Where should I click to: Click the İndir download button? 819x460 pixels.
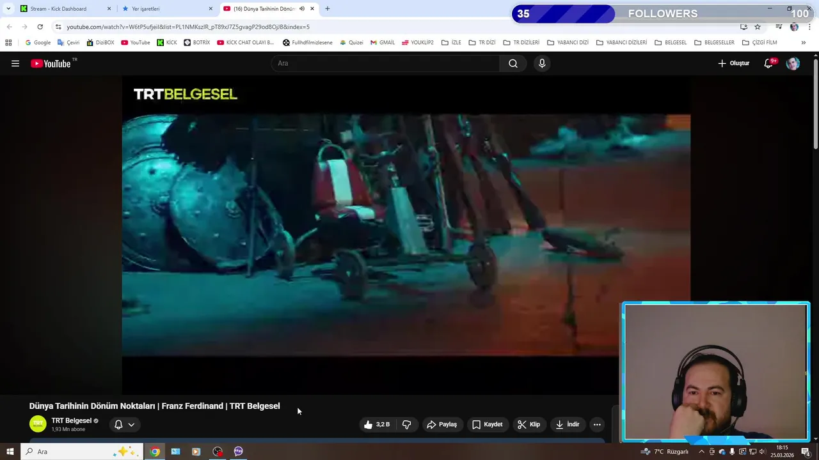pos(568,424)
